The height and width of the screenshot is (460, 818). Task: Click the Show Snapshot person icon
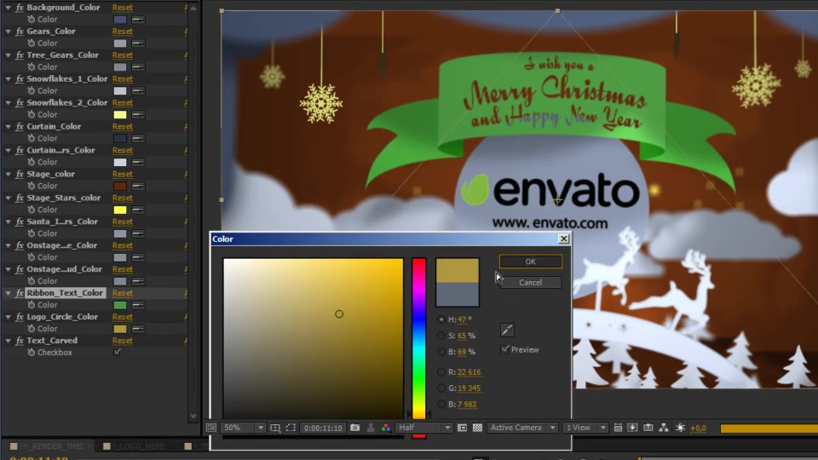pos(371,428)
